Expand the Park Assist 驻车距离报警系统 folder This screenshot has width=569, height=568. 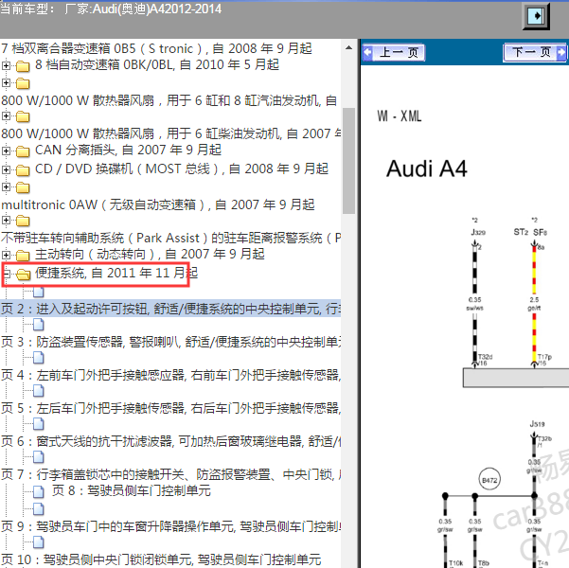point(6,220)
